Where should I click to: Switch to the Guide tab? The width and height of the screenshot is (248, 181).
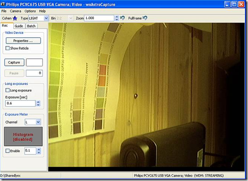point(19,26)
